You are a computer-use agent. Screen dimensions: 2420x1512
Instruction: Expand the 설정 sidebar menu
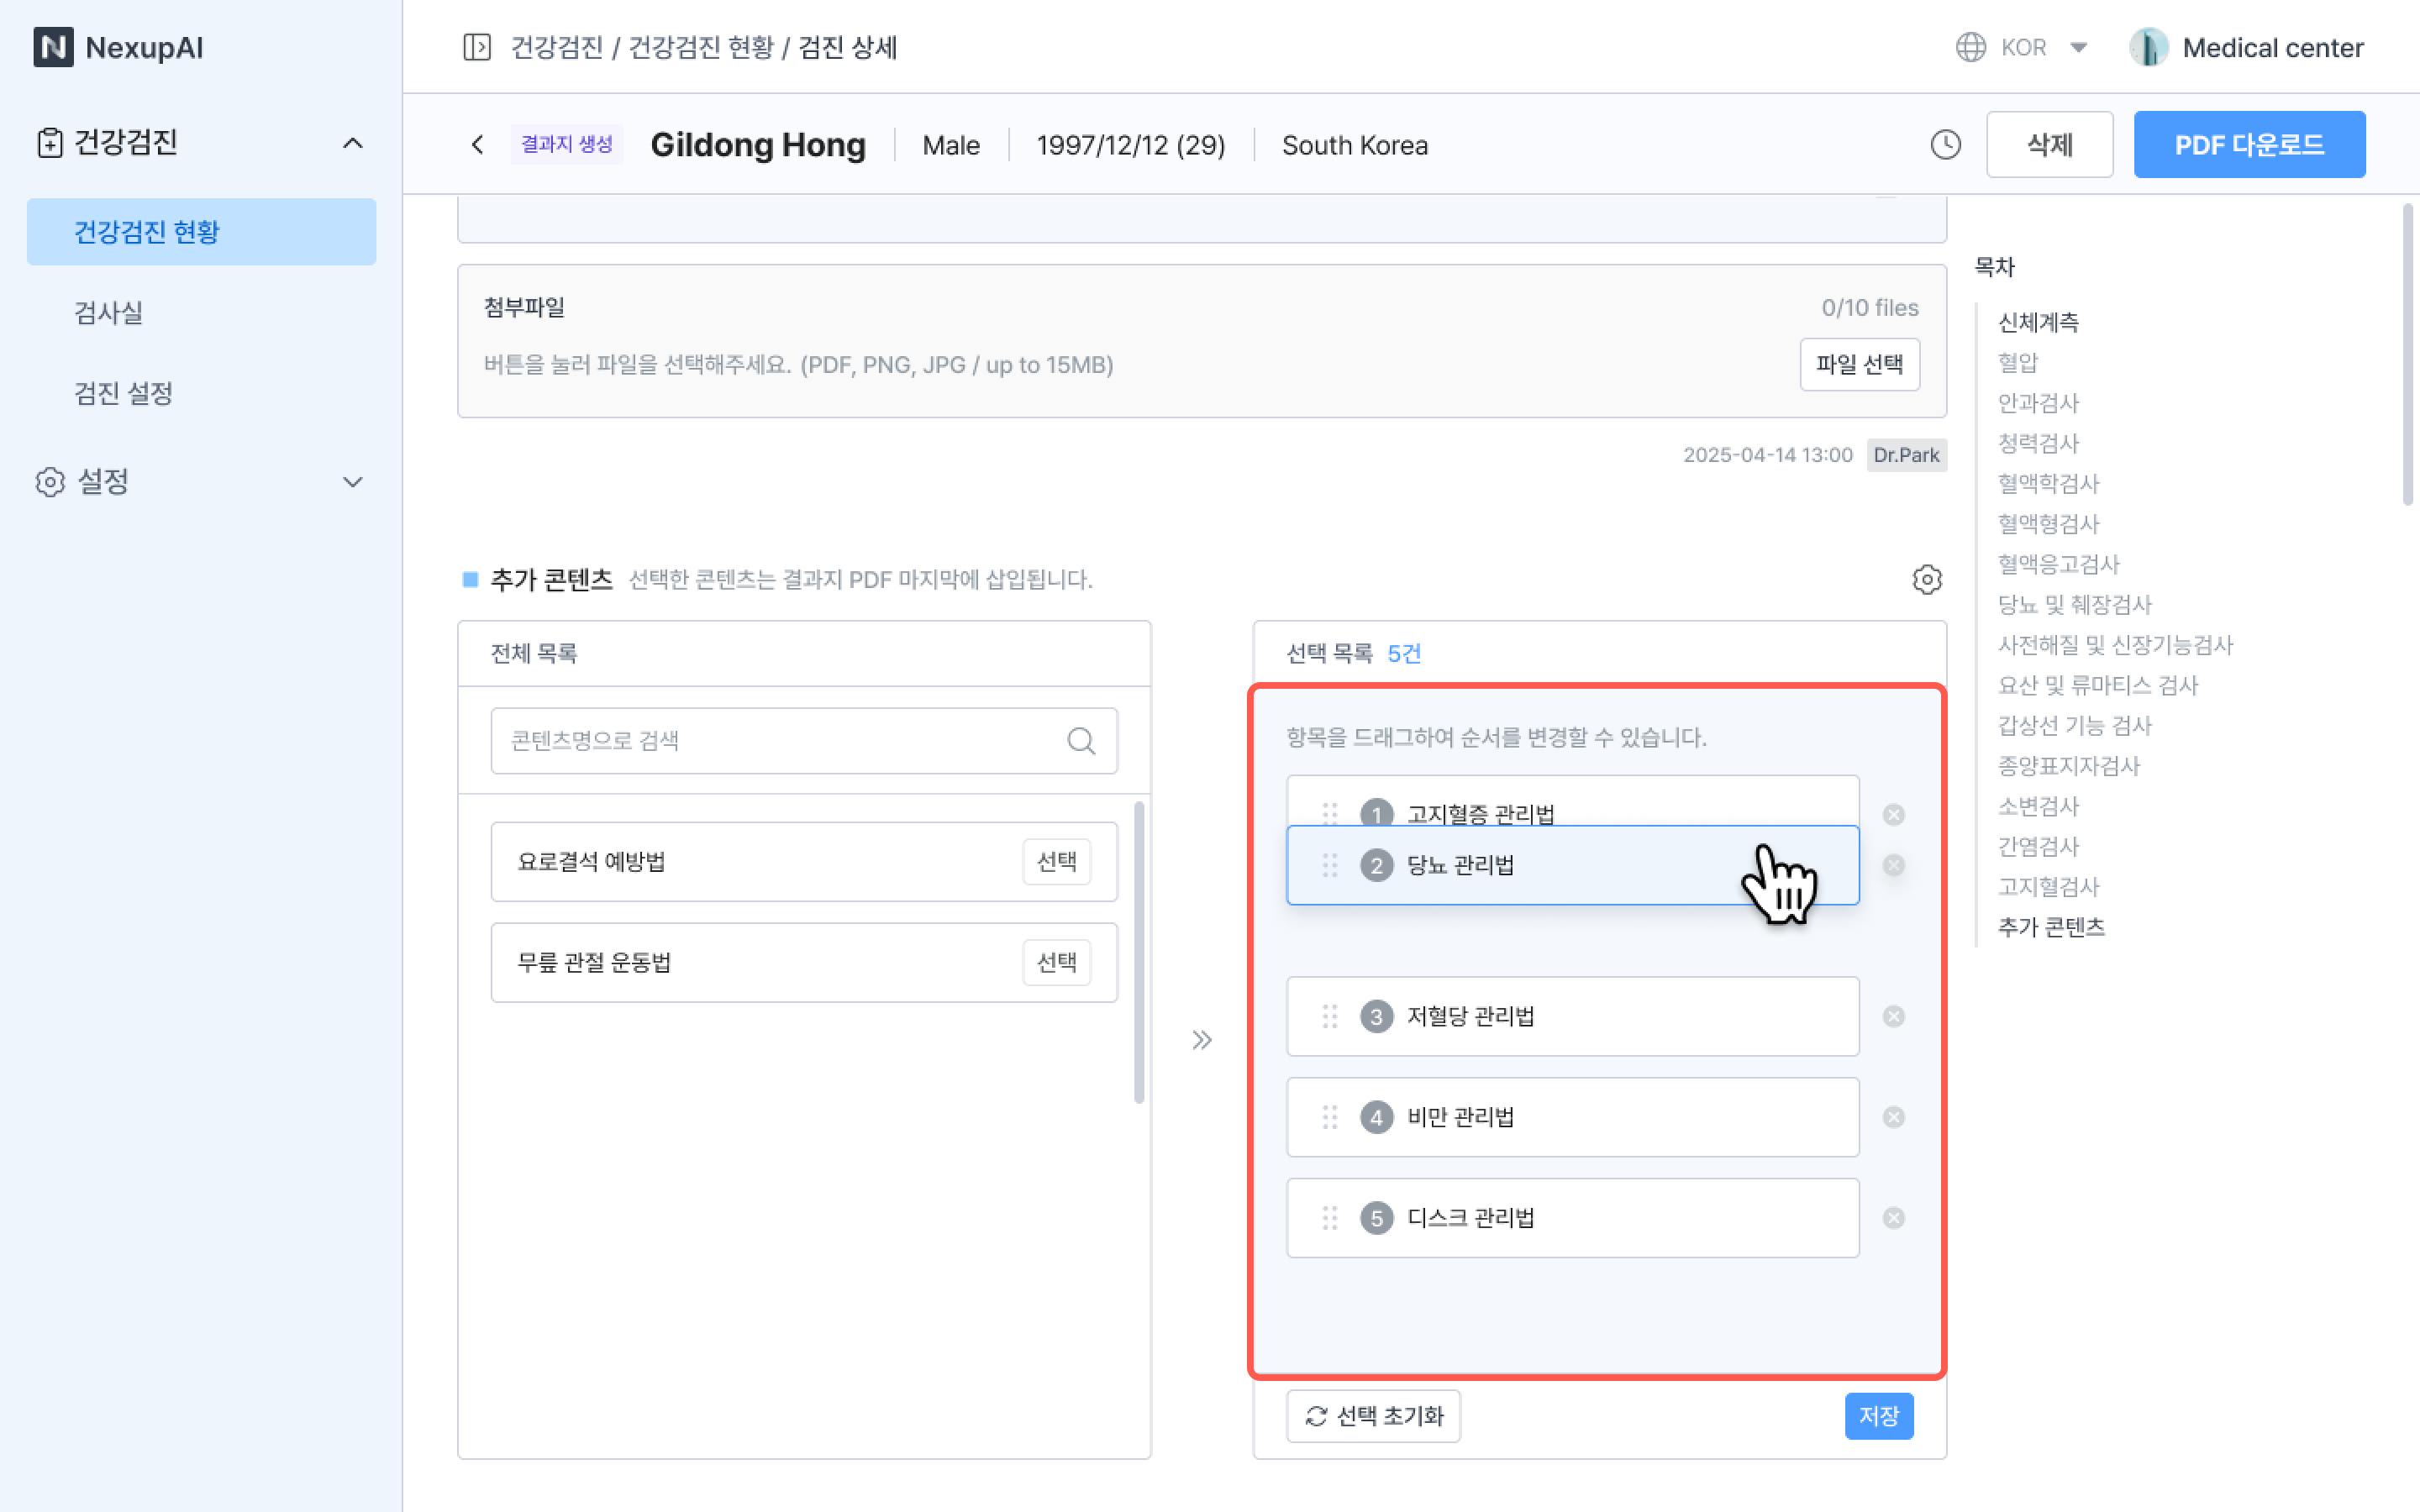352,482
